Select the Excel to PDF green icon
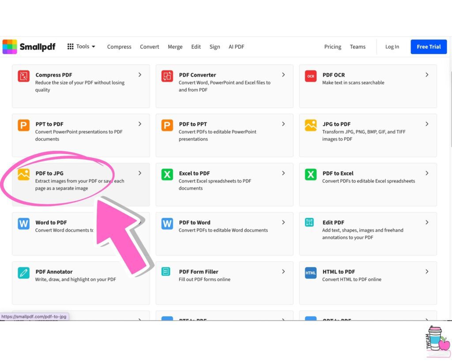Image resolution: width=452 pixels, height=363 pixels. [x=167, y=175]
